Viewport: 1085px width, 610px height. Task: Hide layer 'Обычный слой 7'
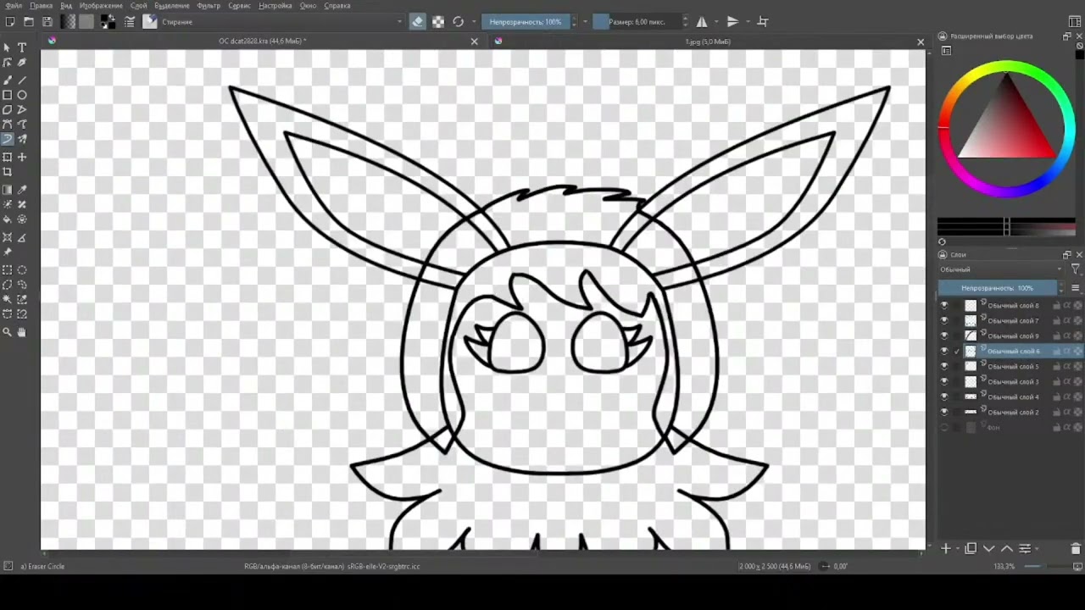(x=944, y=321)
